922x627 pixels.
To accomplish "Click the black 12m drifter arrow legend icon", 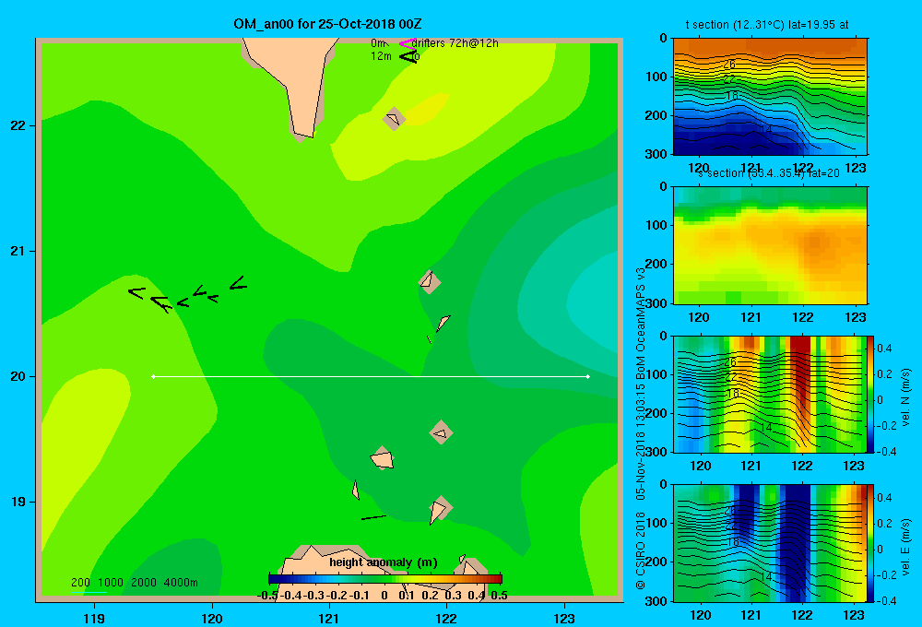I will (x=408, y=56).
